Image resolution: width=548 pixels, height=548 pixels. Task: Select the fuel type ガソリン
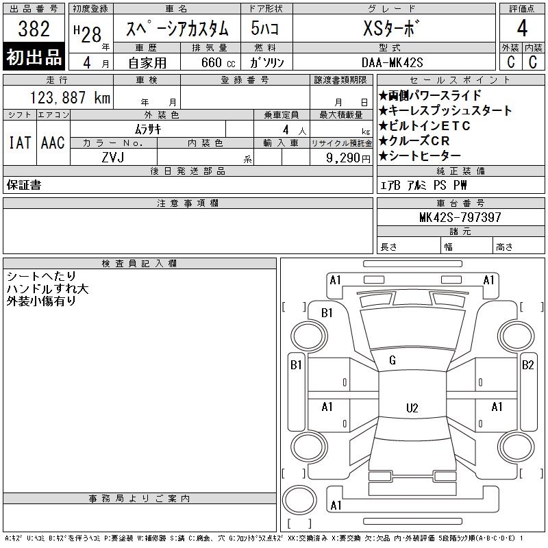266,62
